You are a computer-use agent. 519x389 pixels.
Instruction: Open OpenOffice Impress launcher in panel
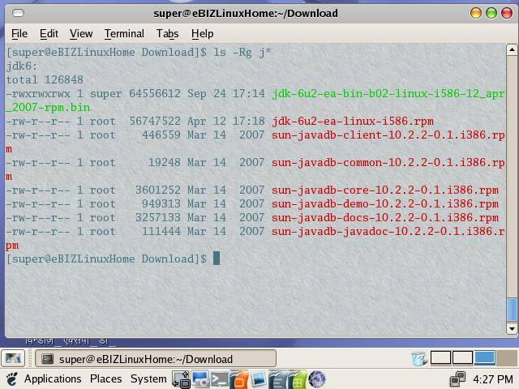click(239, 378)
